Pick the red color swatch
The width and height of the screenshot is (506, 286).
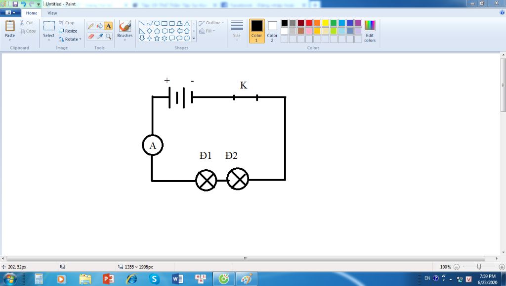point(309,23)
